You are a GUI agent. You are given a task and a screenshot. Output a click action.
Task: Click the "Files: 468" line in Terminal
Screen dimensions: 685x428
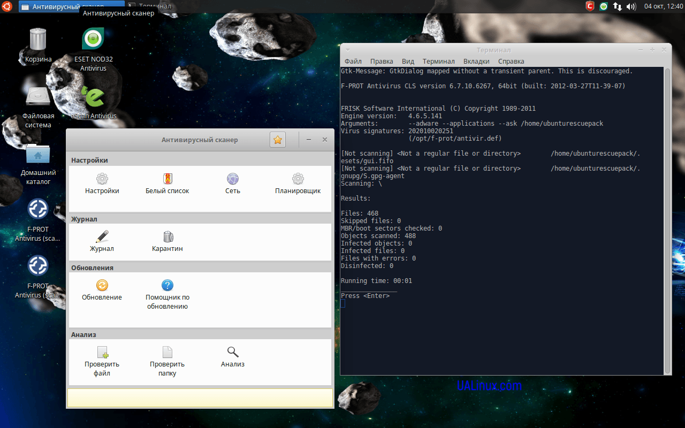click(360, 213)
